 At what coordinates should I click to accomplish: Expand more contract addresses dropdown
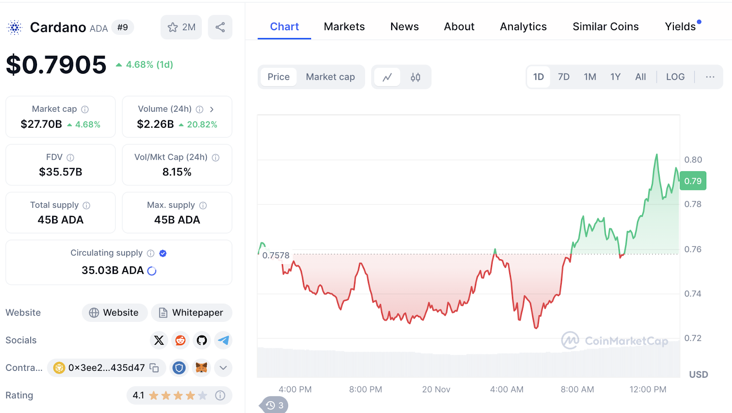click(223, 368)
